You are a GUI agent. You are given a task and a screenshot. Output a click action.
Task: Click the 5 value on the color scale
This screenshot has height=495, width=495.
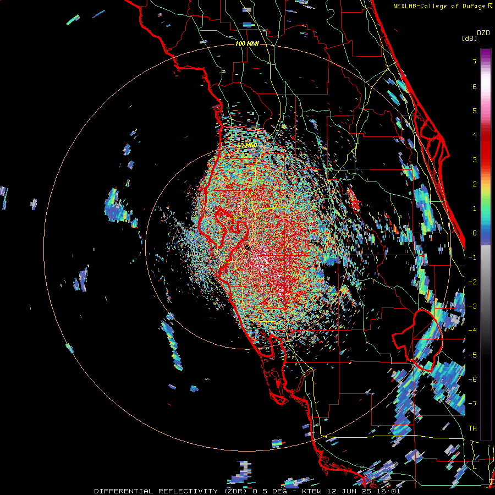tap(475, 111)
